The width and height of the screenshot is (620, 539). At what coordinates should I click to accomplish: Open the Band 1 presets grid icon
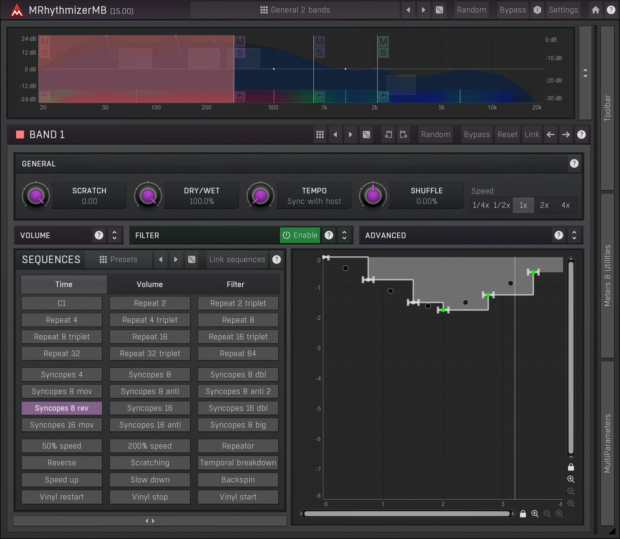320,135
